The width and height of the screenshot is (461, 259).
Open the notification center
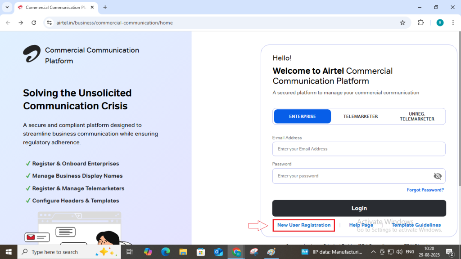tap(450, 252)
